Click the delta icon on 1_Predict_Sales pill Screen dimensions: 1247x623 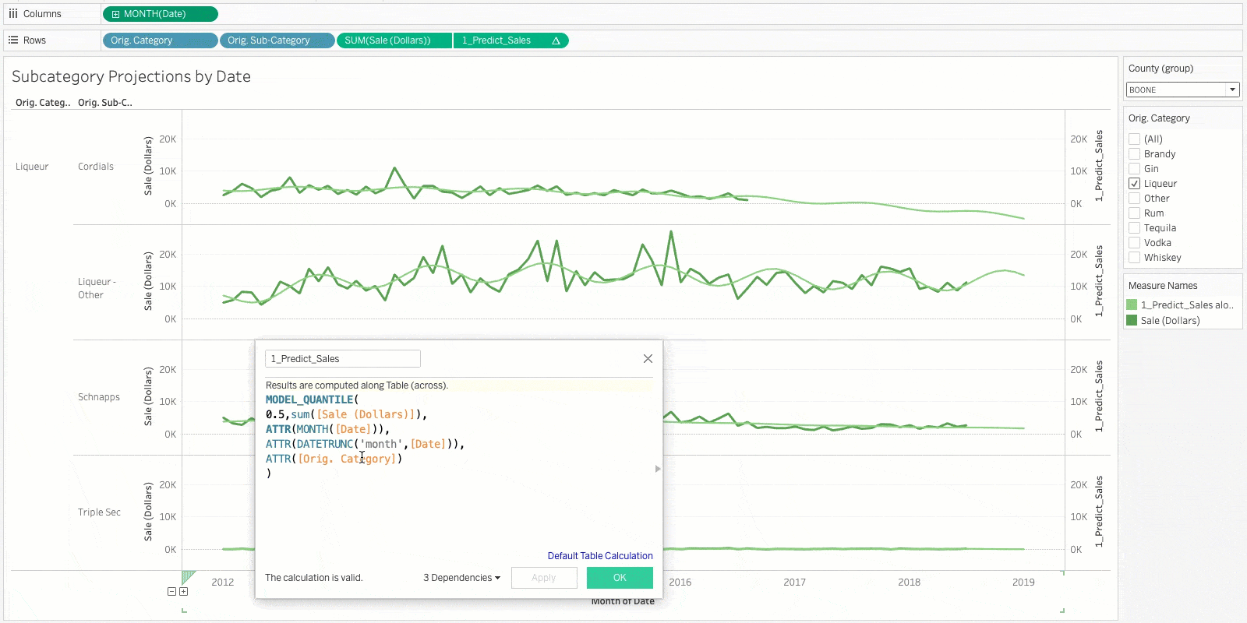click(556, 40)
